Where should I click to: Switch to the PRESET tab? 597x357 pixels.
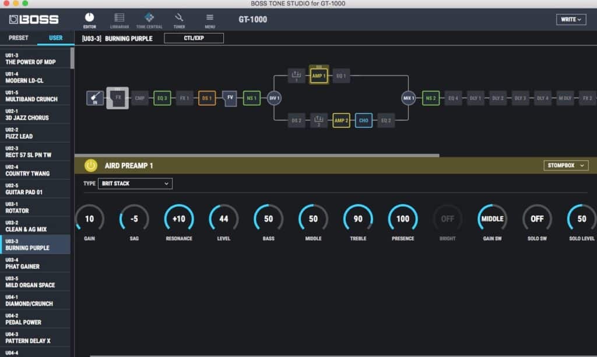[18, 38]
